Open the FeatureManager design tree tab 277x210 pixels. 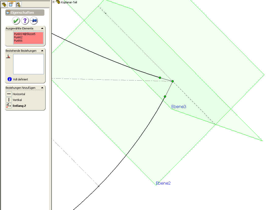click(4, 4)
